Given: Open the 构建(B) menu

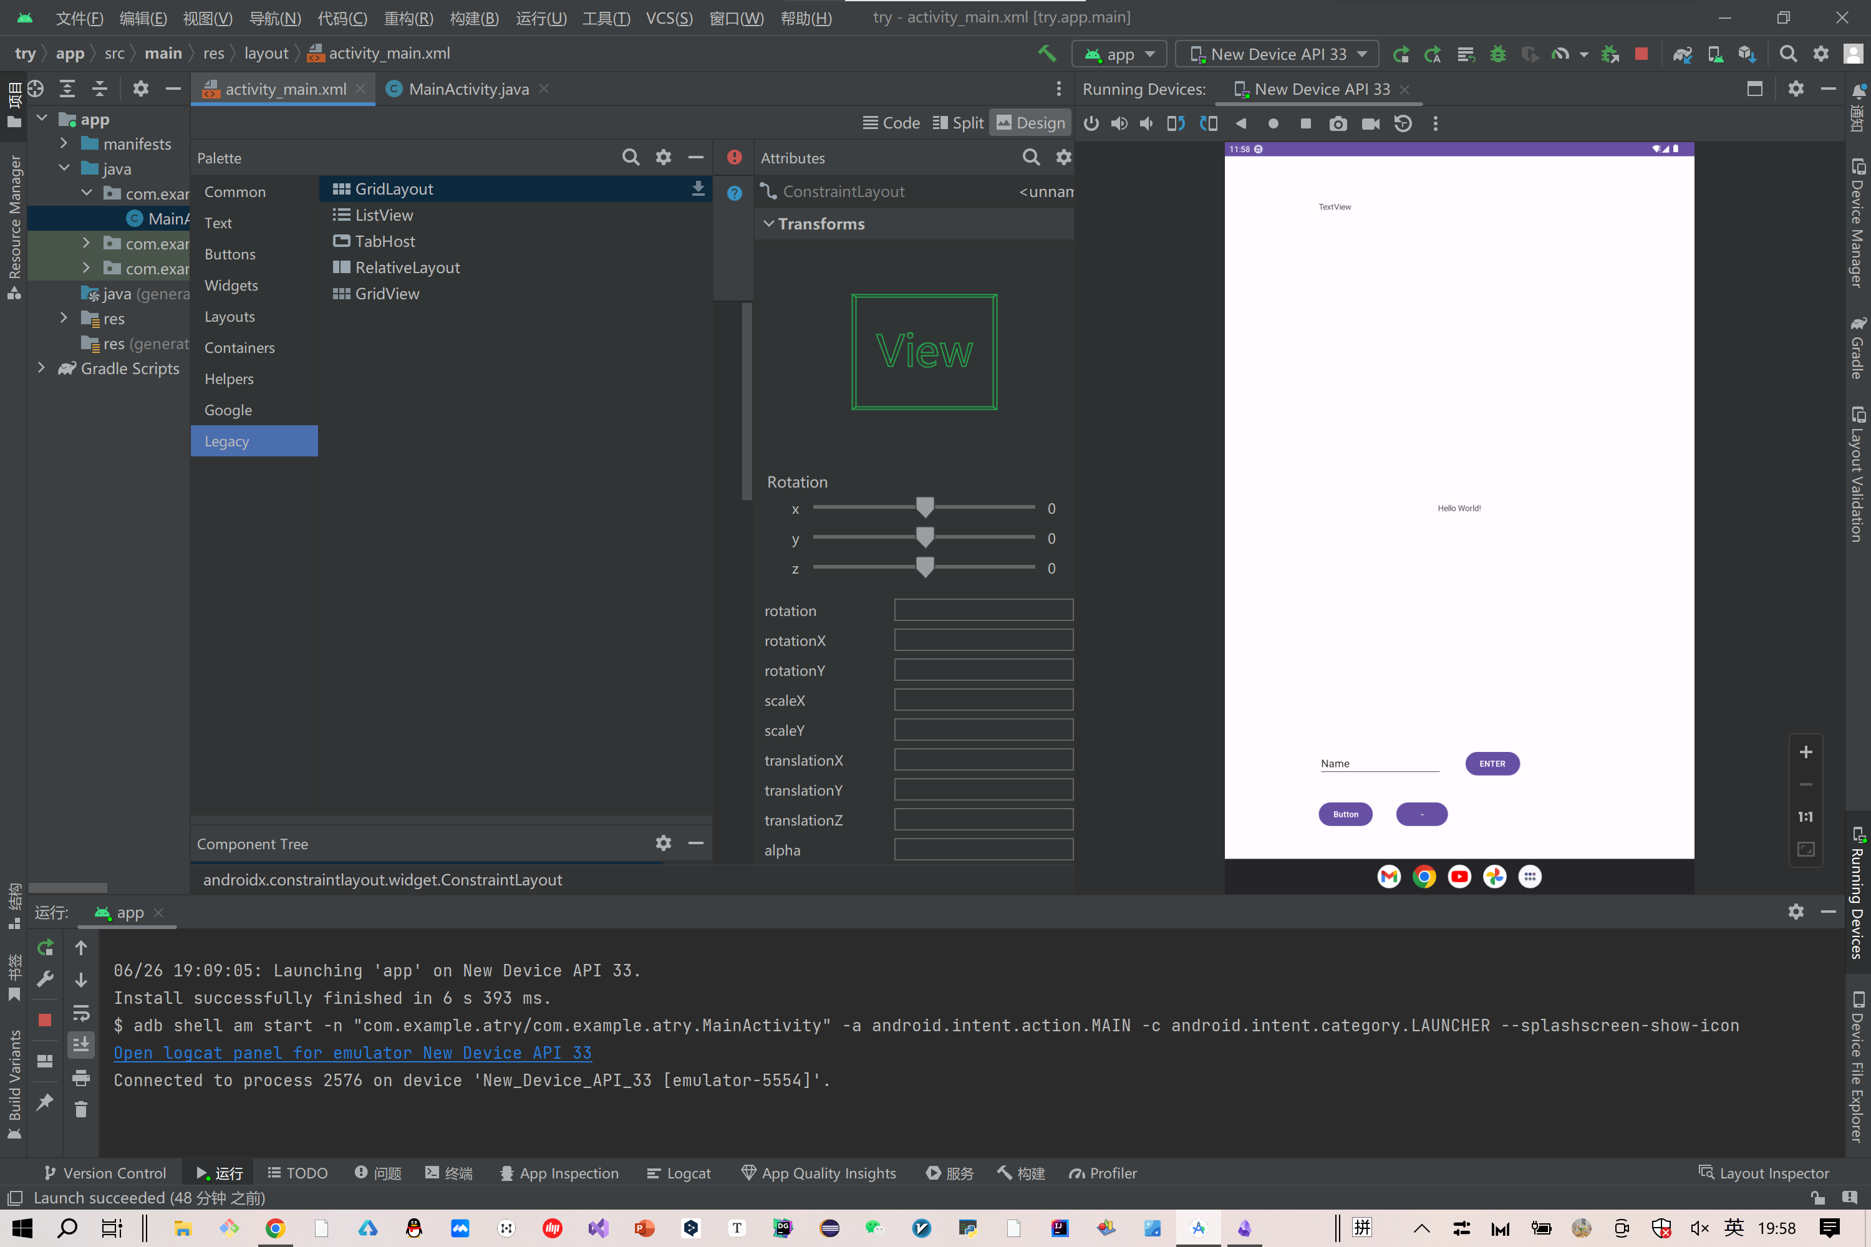Looking at the screenshot, I should tap(474, 17).
